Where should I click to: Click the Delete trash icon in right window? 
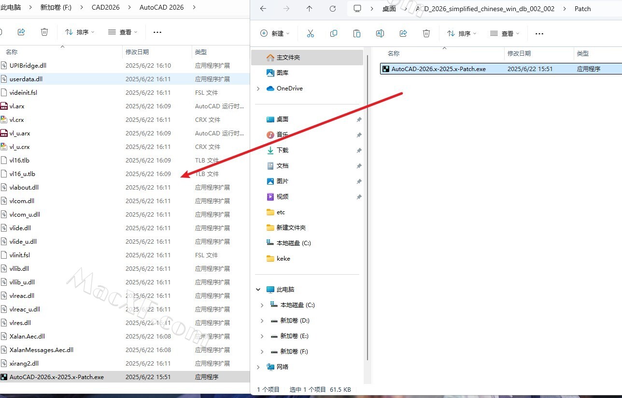coord(426,33)
